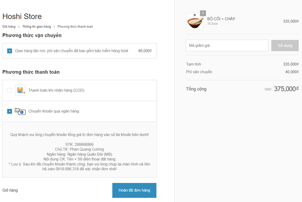
Task: Click the chevron after Giỏ hàng breadcrumb
Action: pyautogui.click(x=19, y=27)
